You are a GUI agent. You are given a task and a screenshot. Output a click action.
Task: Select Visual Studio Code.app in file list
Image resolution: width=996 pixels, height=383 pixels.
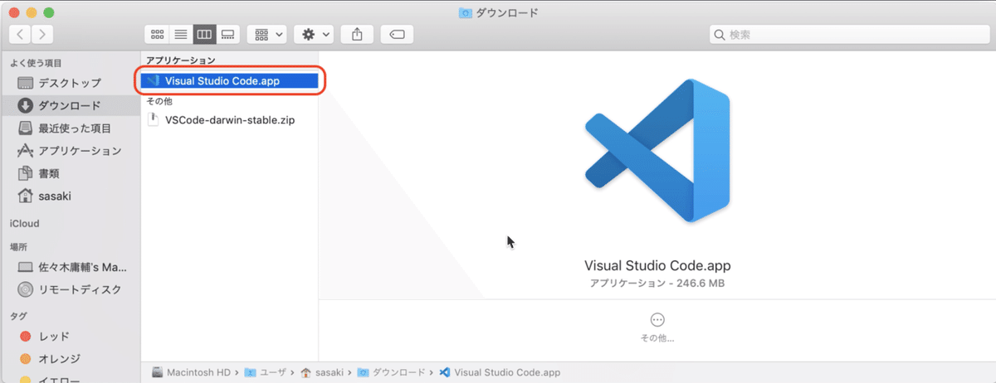(231, 80)
